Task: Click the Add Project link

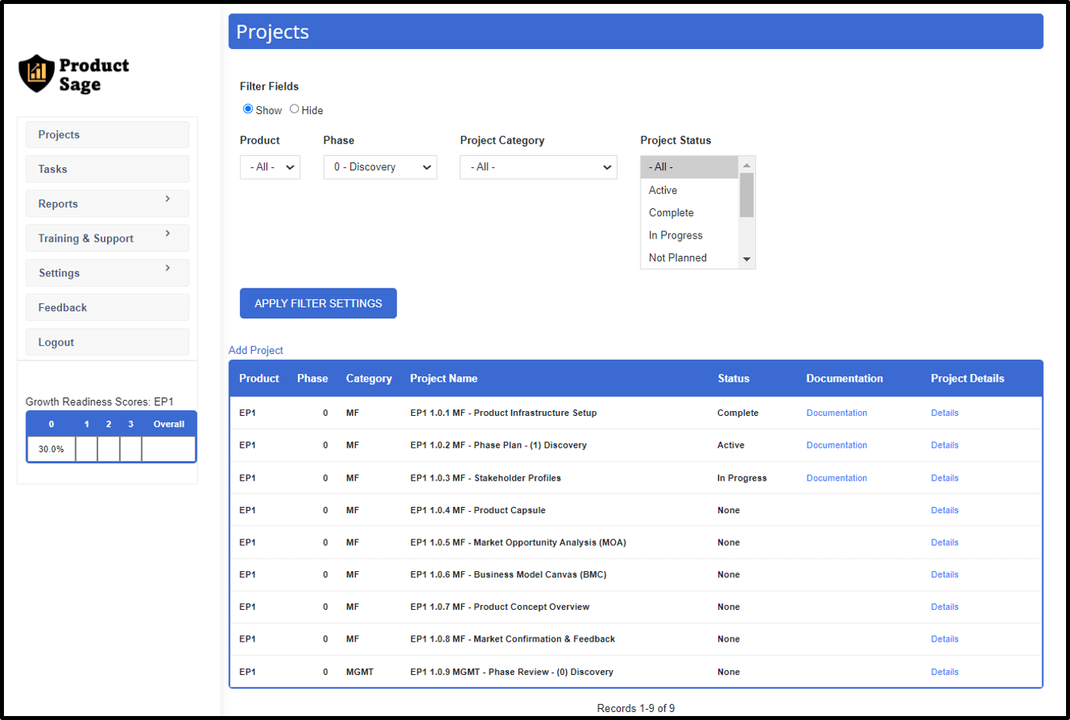Action: 255,350
